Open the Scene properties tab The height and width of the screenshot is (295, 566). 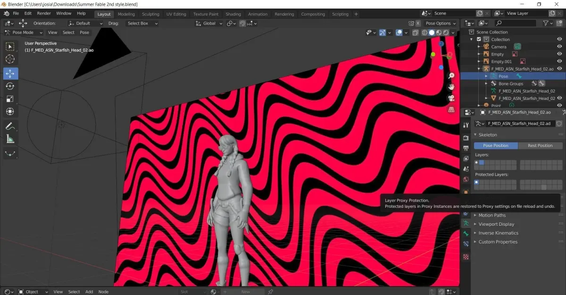pyautogui.click(x=466, y=169)
